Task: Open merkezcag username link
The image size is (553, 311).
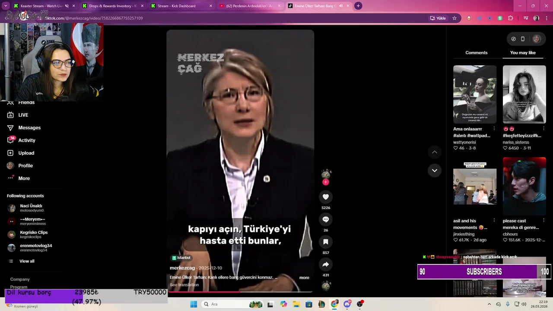Action: point(182,268)
